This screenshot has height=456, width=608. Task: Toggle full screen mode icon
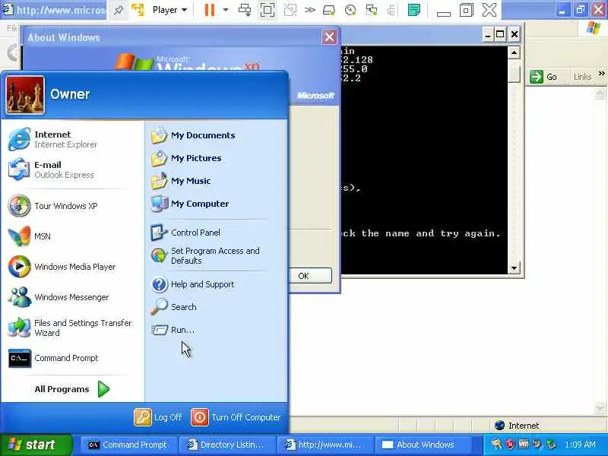coord(268,10)
